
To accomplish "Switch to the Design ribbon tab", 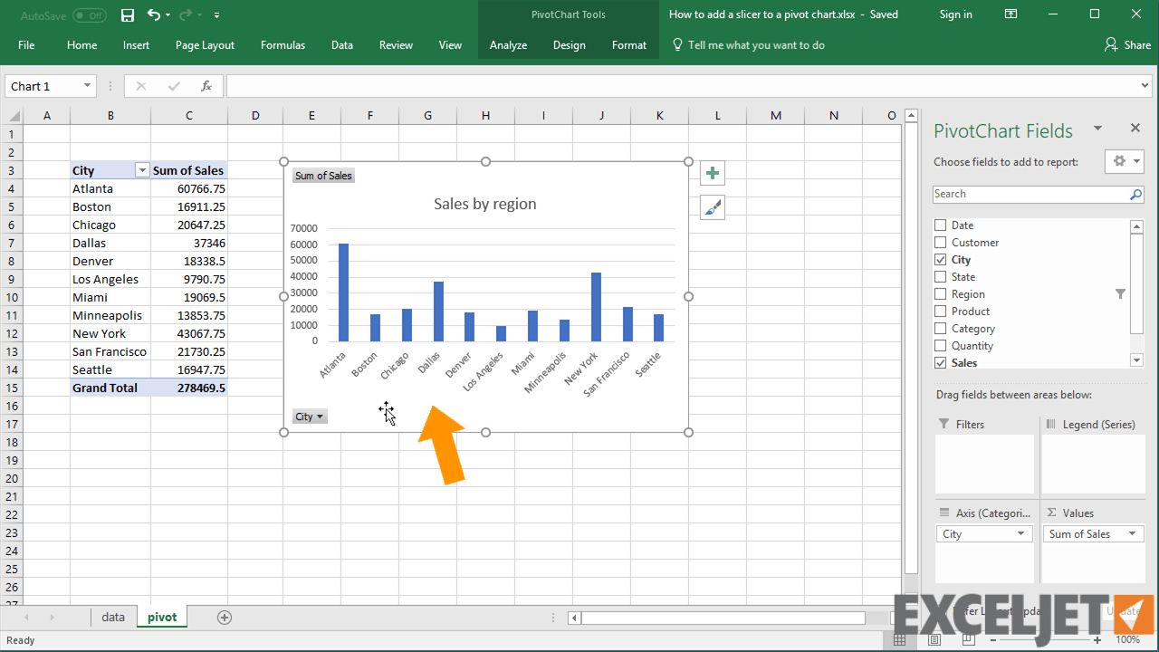I will point(570,43).
